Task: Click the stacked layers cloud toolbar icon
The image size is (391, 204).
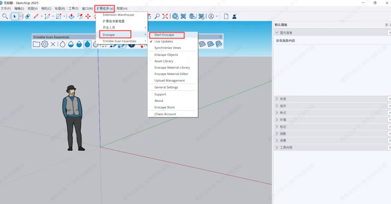Action: [x=192, y=16]
